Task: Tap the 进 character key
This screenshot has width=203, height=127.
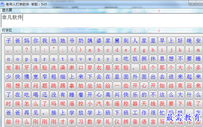Action: click(x=171, y=77)
